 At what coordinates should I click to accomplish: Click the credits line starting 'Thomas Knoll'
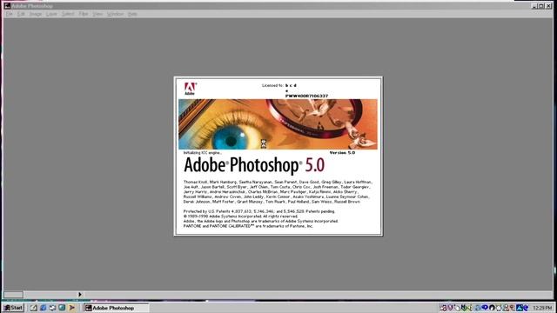click(x=278, y=182)
